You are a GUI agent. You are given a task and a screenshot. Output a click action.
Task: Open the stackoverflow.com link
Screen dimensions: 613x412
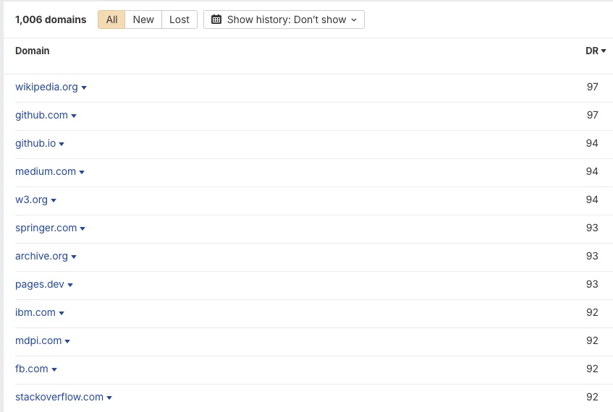click(x=59, y=397)
